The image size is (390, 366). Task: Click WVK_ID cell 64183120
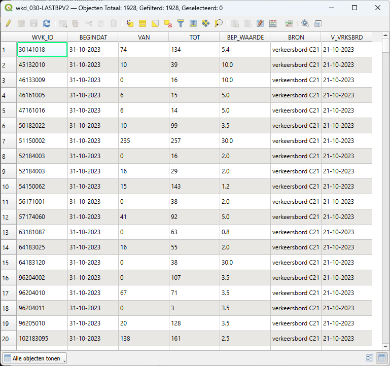click(x=42, y=262)
